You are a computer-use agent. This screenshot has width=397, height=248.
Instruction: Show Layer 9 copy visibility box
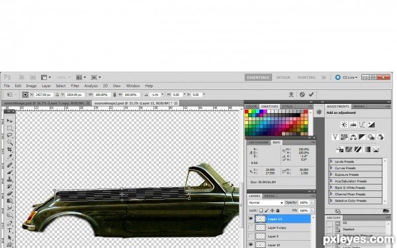click(251, 227)
